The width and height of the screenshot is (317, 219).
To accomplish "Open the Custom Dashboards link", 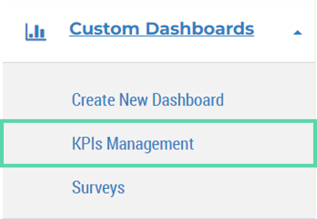I will pyautogui.click(x=161, y=29).
